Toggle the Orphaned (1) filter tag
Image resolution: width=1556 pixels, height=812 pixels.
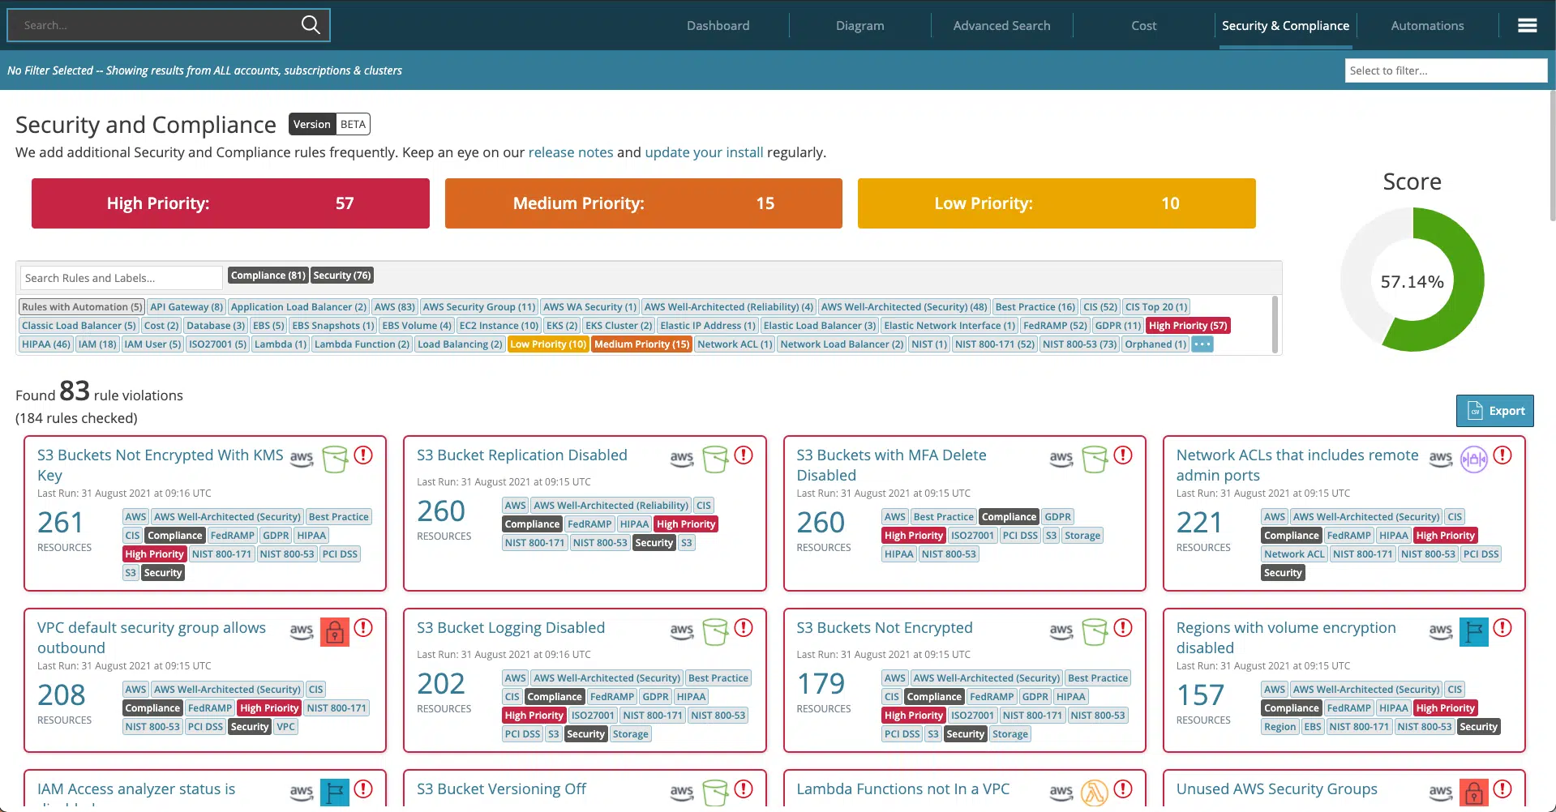pyautogui.click(x=1155, y=344)
